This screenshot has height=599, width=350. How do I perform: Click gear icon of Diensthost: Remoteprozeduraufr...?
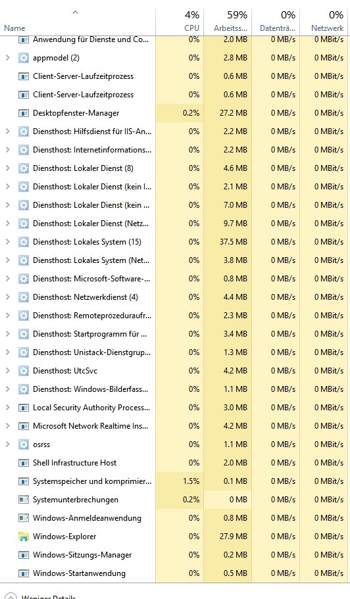click(x=24, y=316)
